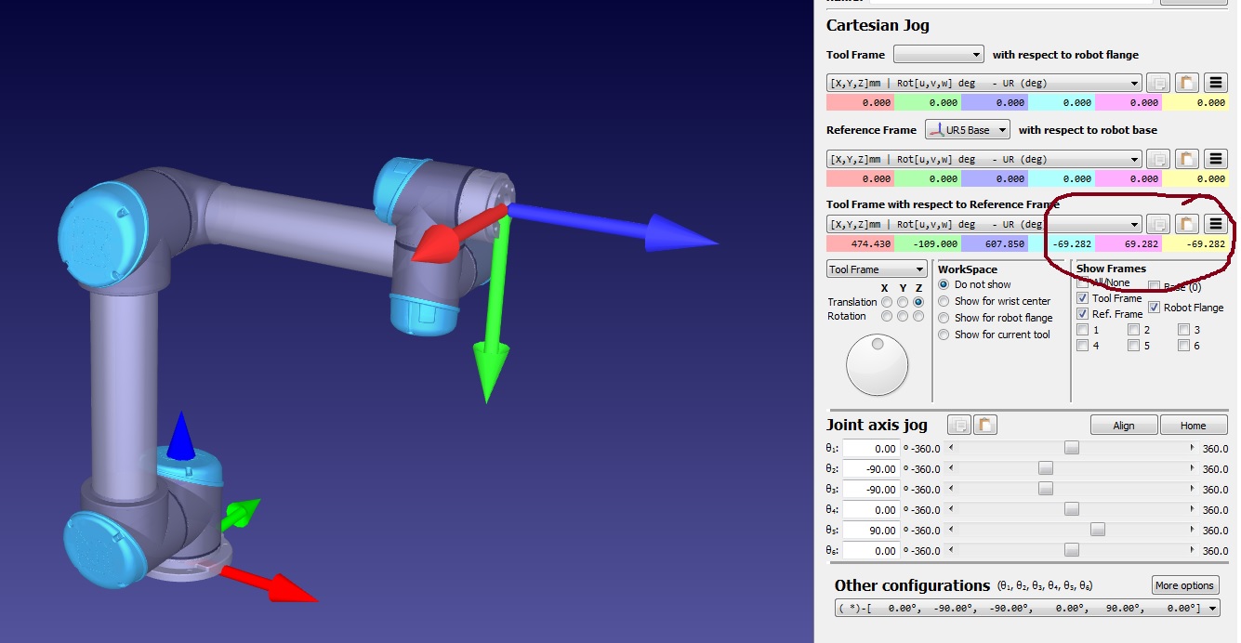Uncheck the Robot Flange frame checkbox

click(1155, 308)
